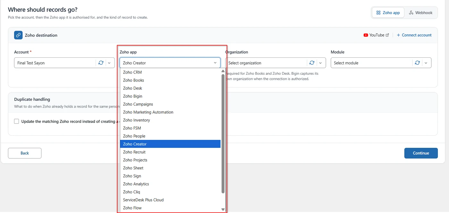Viewport: 449px width, 213px height.
Task: Click the external link icon beside YouTube
Action: (x=387, y=35)
